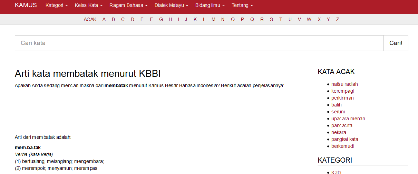Click definition one: bertualang, melanglang
This screenshot has height=174, width=418.
[x=59, y=161]
